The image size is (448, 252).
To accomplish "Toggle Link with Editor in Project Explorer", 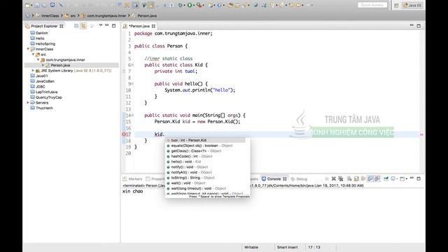I will (x=83, y=26).
